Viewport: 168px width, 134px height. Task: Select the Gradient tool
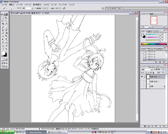[x=6, y=33]
